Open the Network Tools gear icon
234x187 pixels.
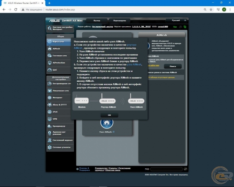pyautogui.click(x=50, y=147)
